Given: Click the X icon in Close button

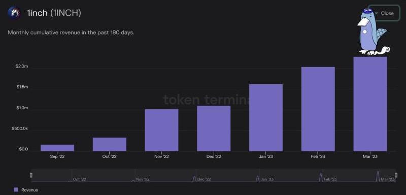Looking at the screenshot, I should (x=376, y=13).
